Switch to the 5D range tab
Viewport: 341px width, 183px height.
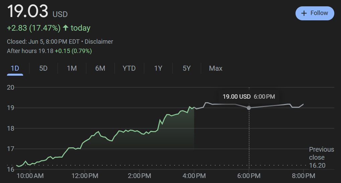[x=44, y=68]
